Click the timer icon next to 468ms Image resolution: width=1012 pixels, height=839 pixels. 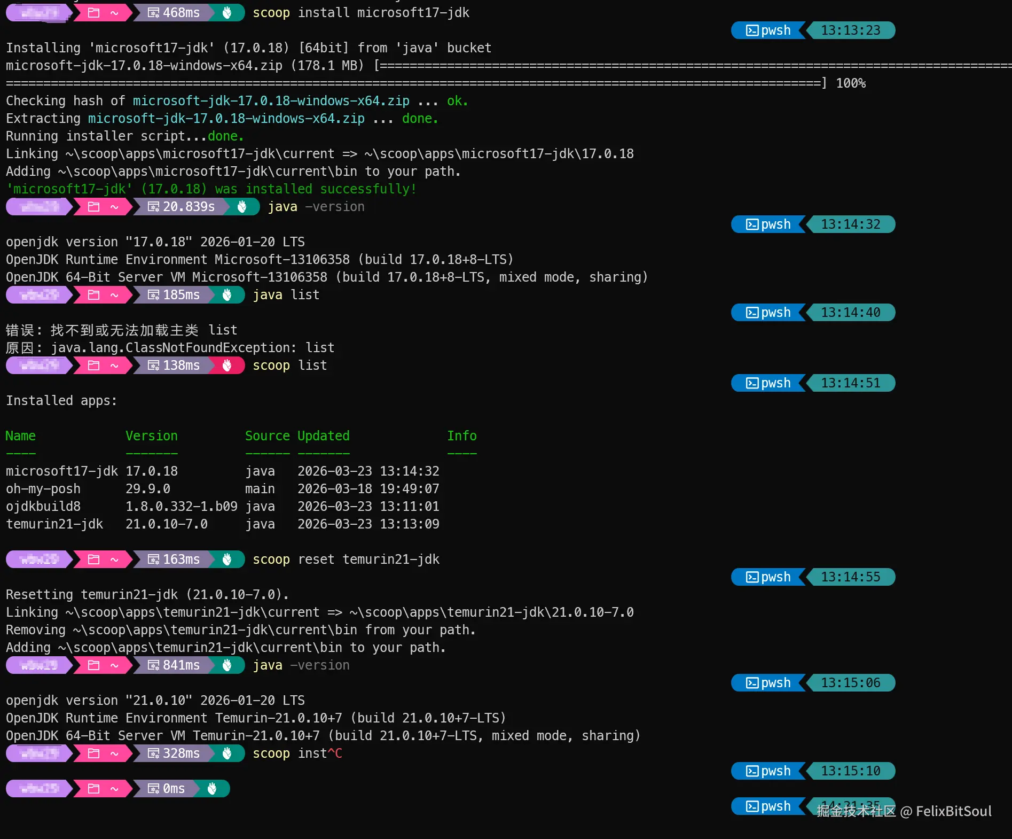(x=153, y=13)
